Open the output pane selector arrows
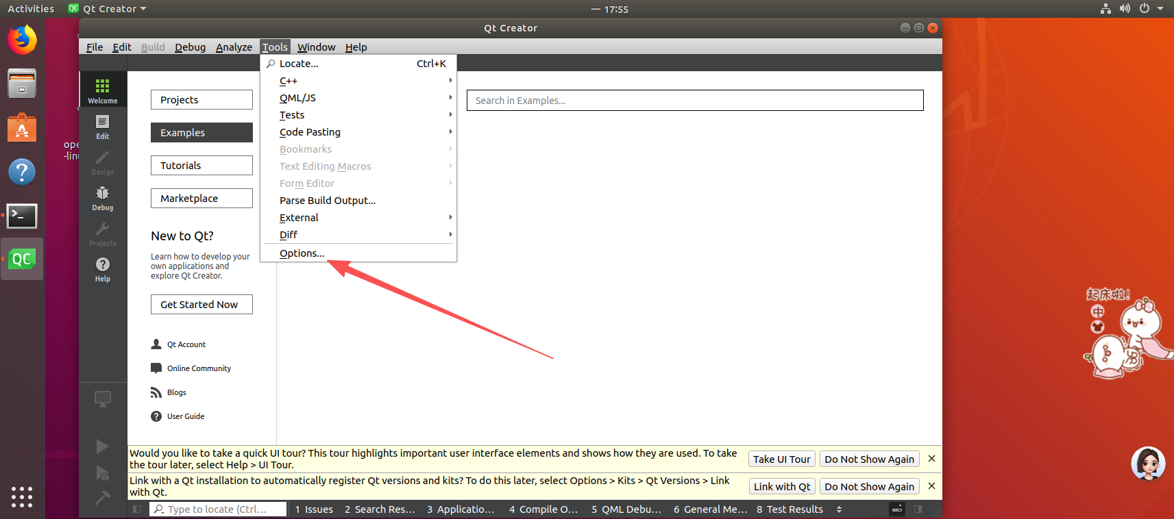 [839, 509]
